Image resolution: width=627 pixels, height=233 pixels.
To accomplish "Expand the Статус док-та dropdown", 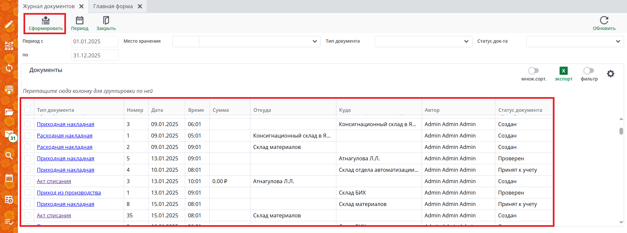I will coord(618,41).
